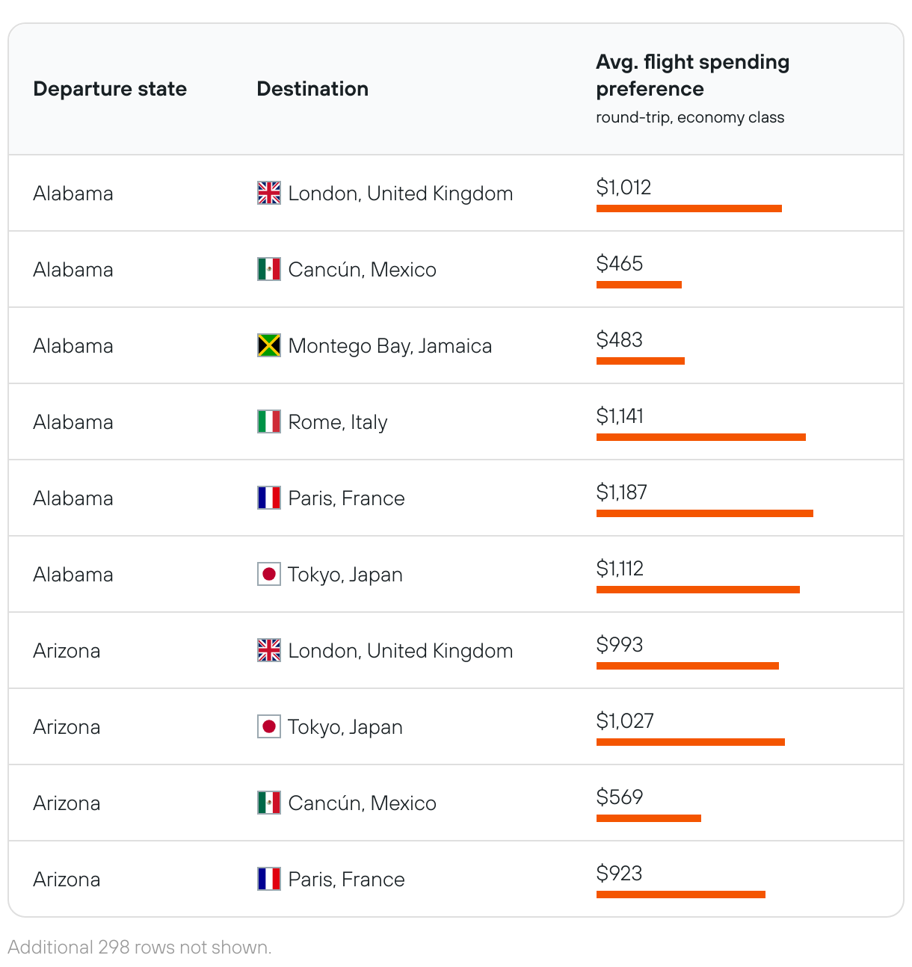Click the orange bar under $1,187
The height and width of the screenshot is (967, 912).
[x=704, y=513]
